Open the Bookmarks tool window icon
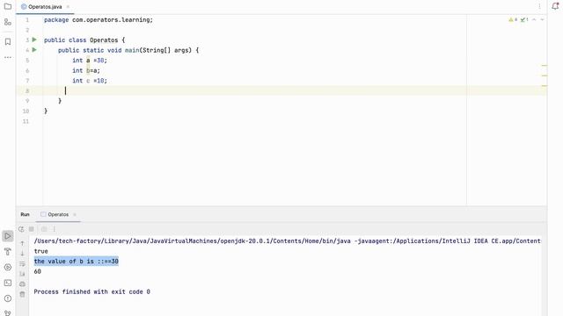 tap(8, 41)
